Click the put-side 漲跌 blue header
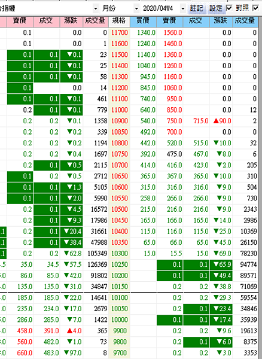262x359 pixels. 221,21
